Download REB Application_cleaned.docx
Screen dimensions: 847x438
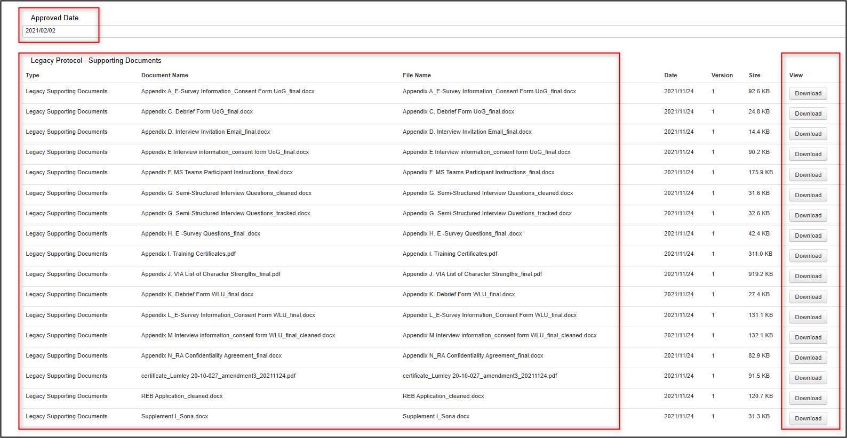pyautogui.click(x=808, y=398)
